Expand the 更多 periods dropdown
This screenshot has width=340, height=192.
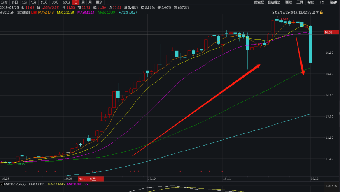[x=99, y=2]
